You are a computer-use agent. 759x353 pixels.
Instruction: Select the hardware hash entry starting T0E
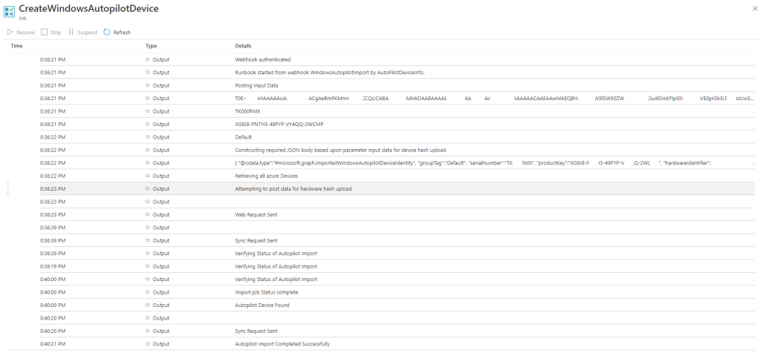380,99
